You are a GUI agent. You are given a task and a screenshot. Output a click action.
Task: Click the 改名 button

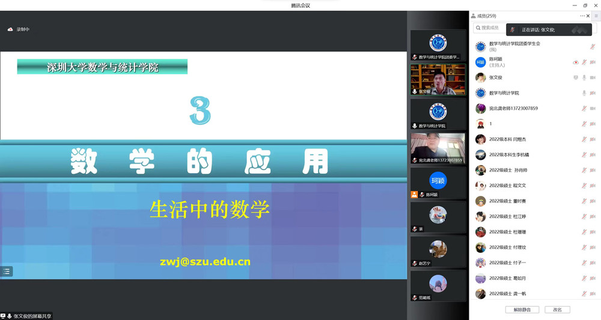coord(557,310)
